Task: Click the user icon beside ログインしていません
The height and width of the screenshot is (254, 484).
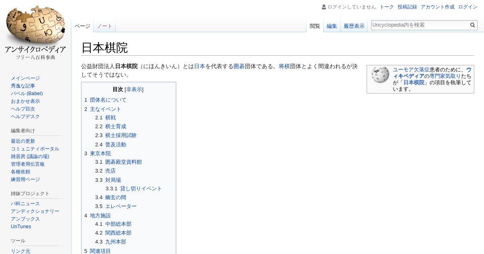Action: 324,7
